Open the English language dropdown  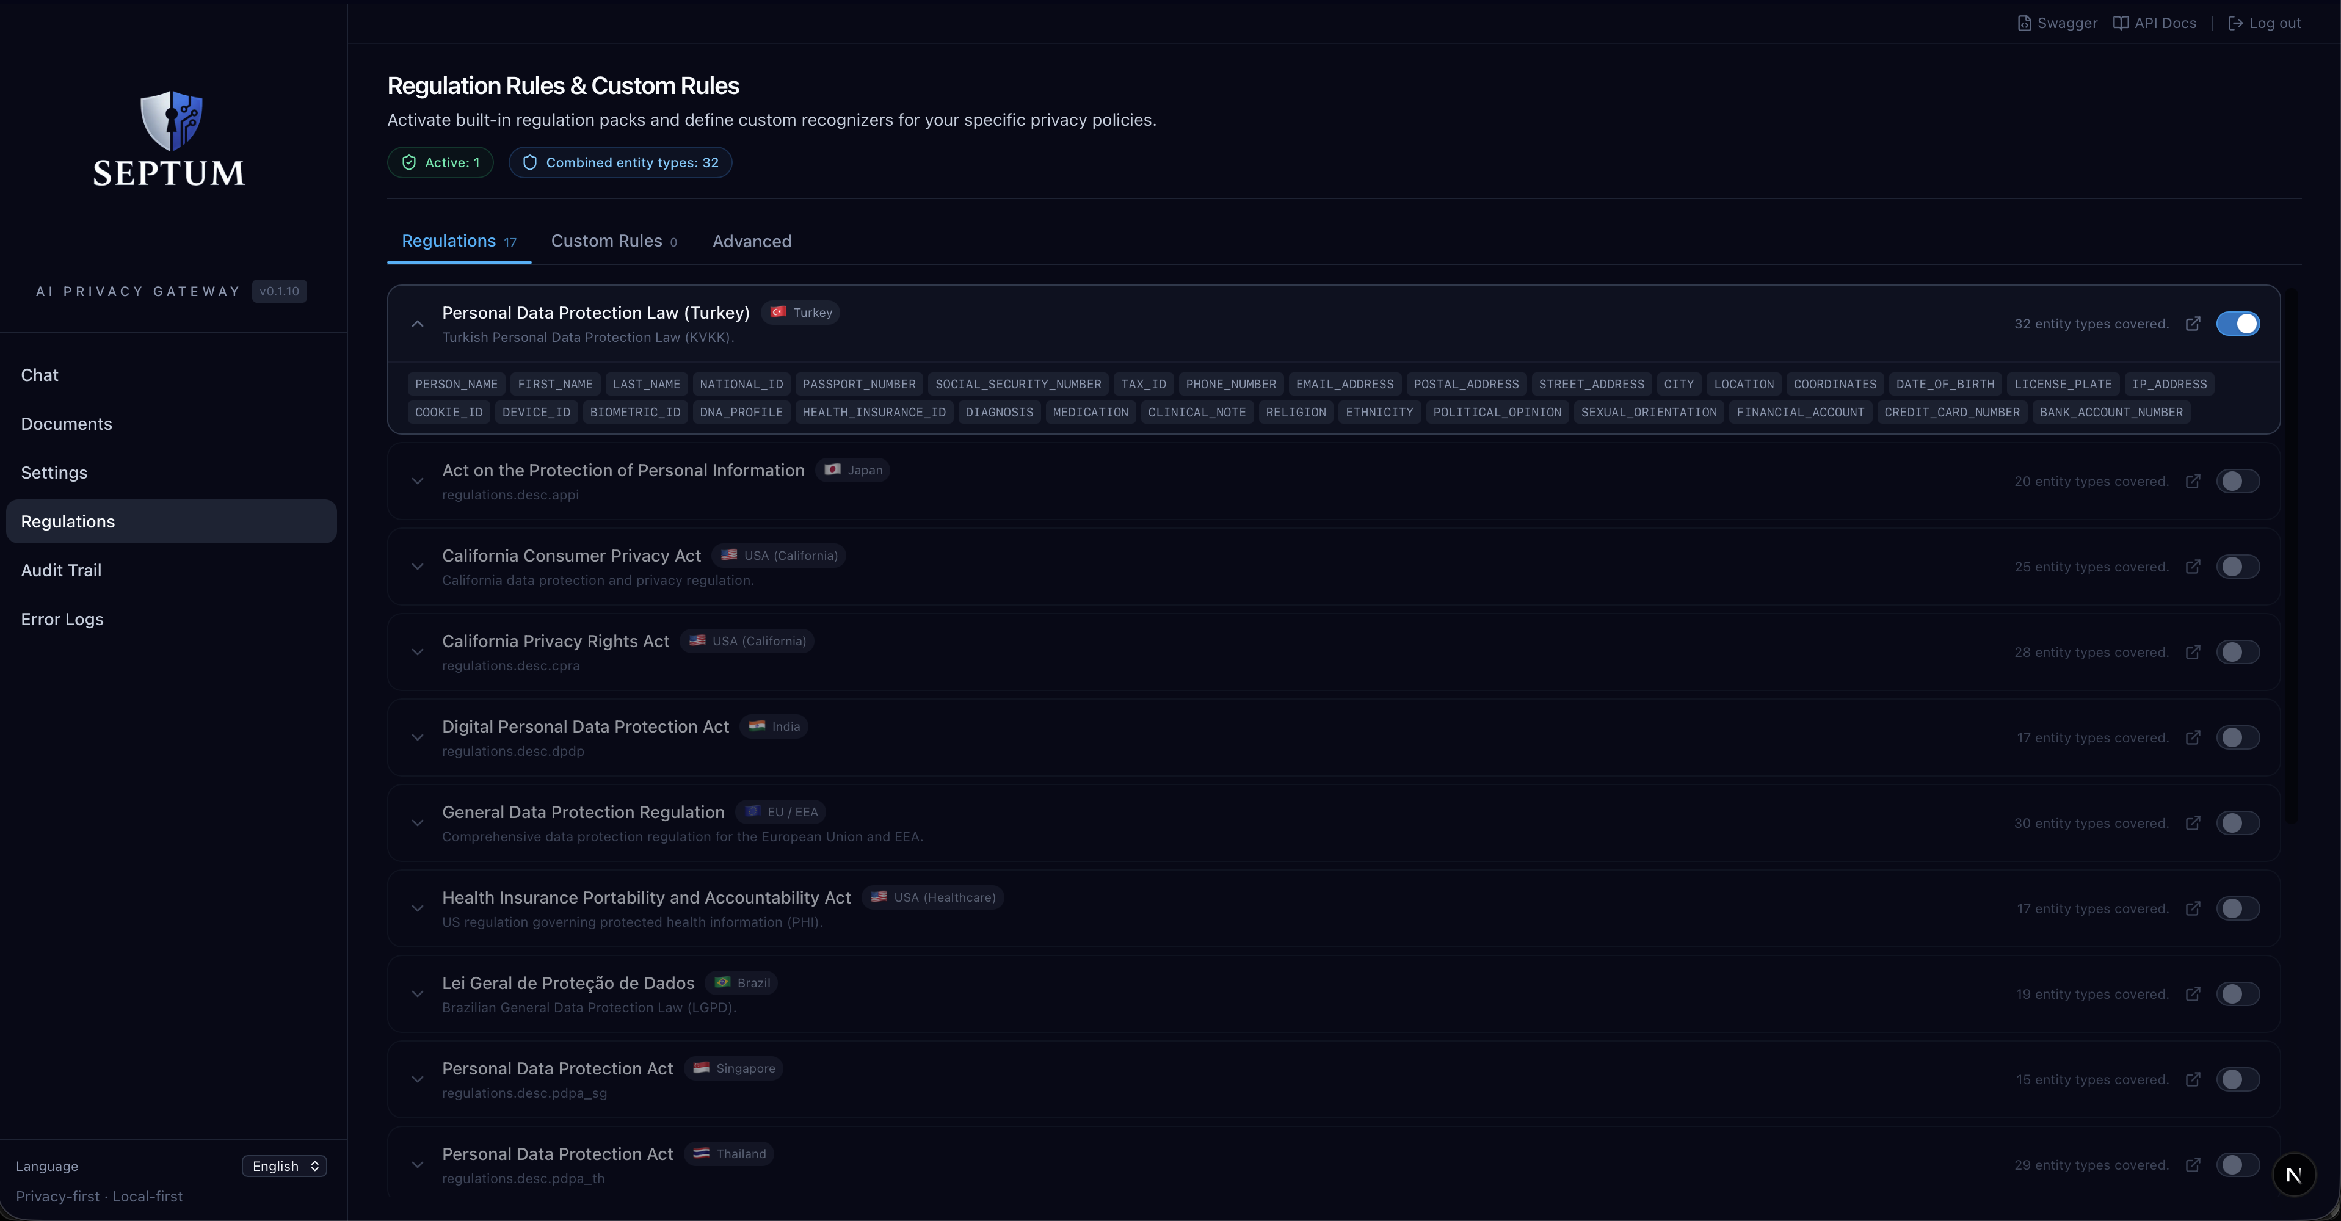[285, 1167]
